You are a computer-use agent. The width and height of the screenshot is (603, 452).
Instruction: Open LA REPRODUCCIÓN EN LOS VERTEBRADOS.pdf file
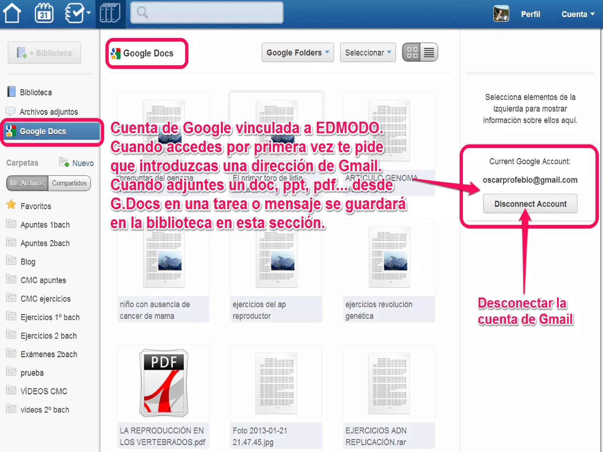click(x=163, y=397)
